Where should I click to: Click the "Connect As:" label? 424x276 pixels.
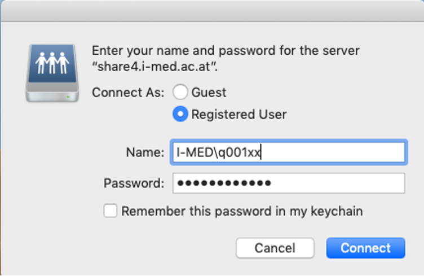tap(128, 92)
